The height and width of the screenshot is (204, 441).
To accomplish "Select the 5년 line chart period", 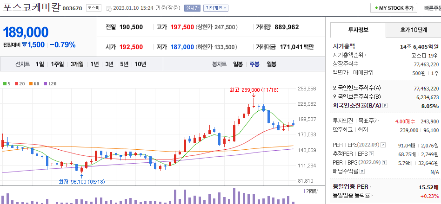I will coord(124,64).
